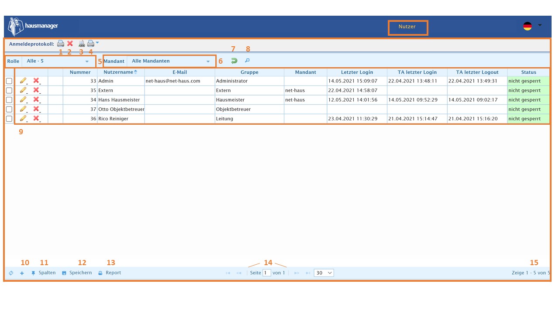Check the checkbox for Rico Reiniger row
This screenshot has width=559, height=314.
[x=9, y=119]
